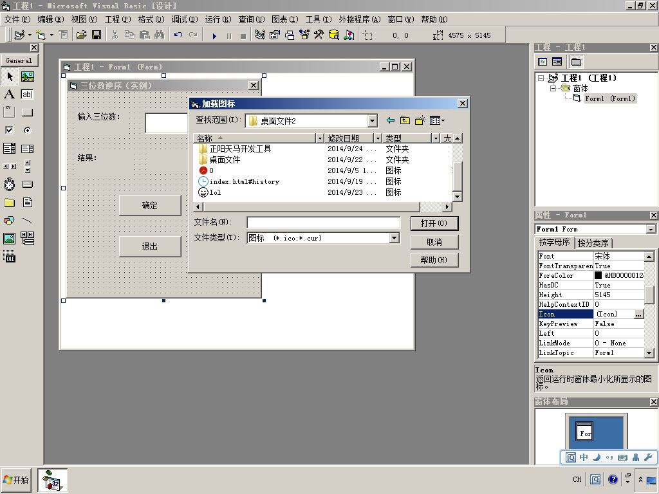Image resolution: width=659 pixels, height=494 pixels.
Task: Select the CheckBox tool in toolbox
Action: point(9,130)
